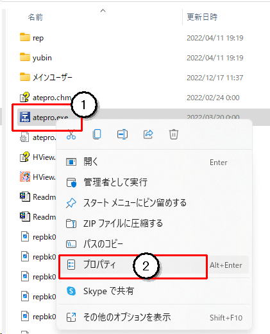
Task: Click the Copy icon in context menu
Action: coord(97,134)
